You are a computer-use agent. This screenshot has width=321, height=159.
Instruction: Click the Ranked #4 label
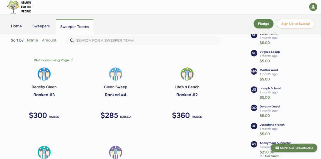click(115, 95)
